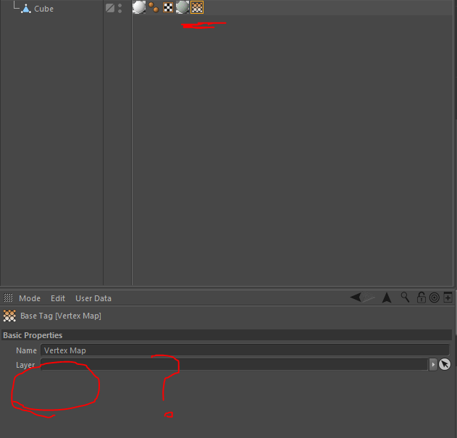Go back with the left arrow
Image resolution: width=457 pixels, height=438 pixels.
[x=356, y=298]
